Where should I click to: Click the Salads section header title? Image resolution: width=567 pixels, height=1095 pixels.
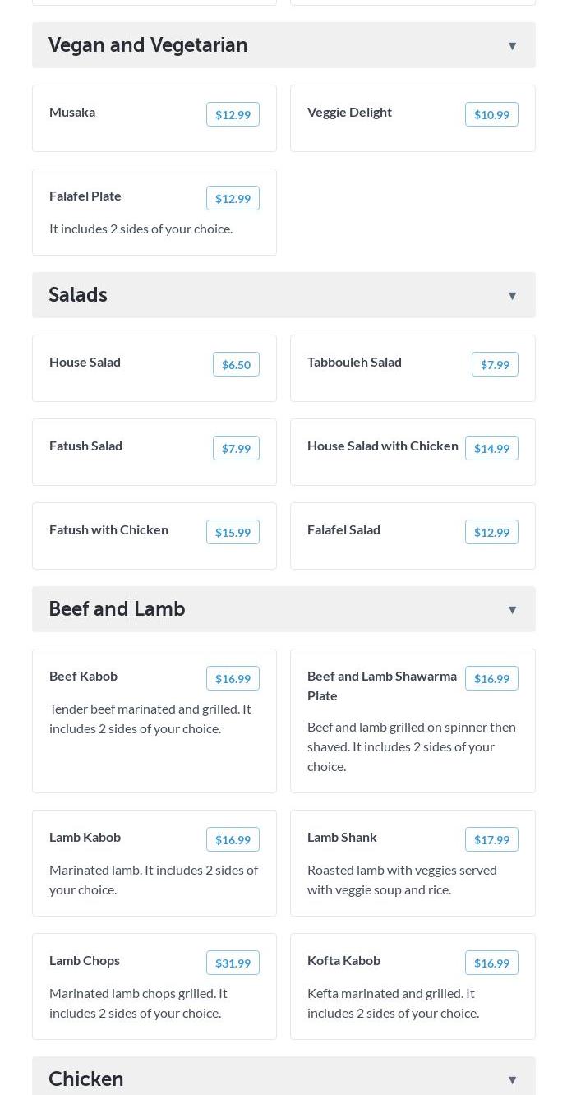click(78, 295)
